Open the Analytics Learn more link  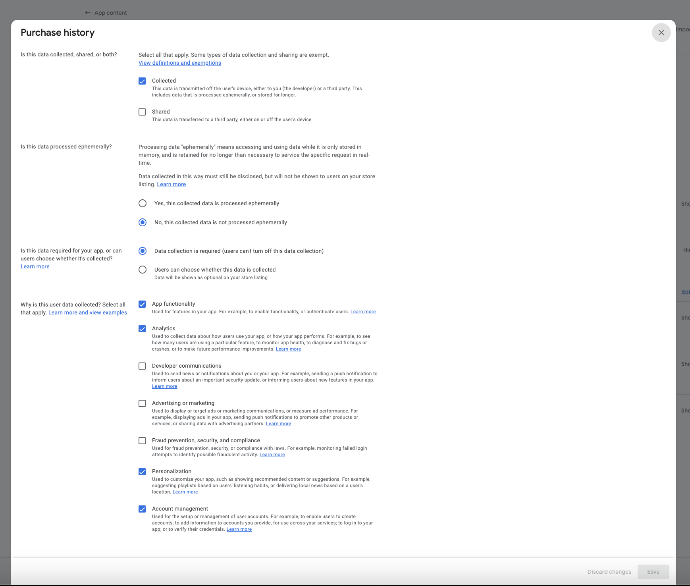pos(288,349)
